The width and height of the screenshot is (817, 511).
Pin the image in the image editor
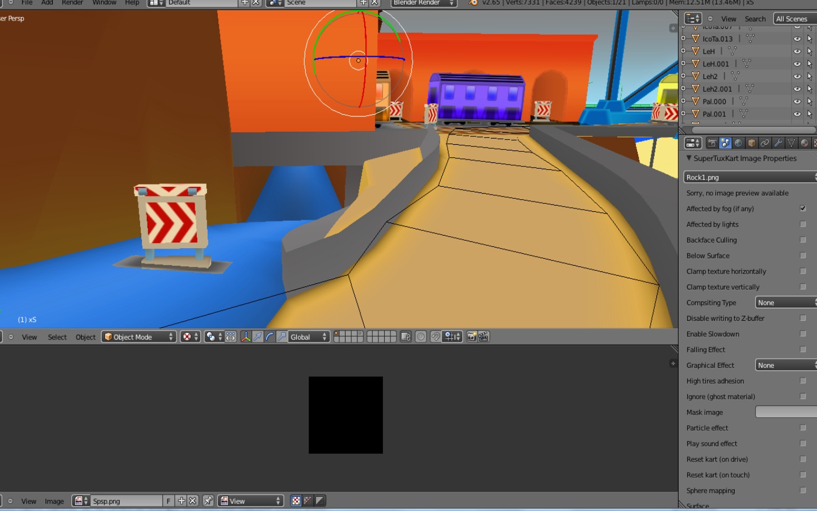point(208,501)
